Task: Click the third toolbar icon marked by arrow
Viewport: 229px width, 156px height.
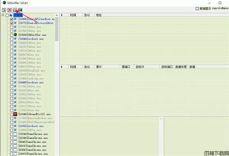Action: [x=15, y=10]
